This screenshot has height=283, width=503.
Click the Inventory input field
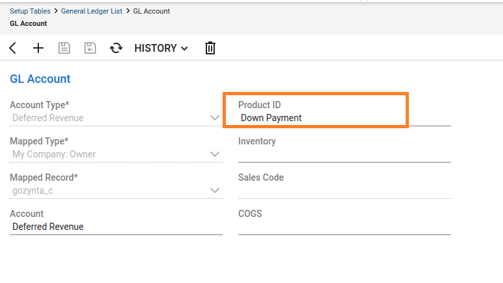tap(344, 154)
